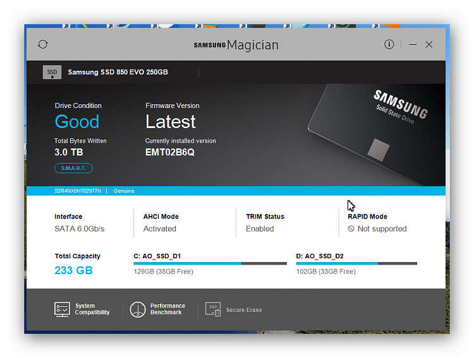This screenshot has height=358, width=474.
Task: Open the information icon in the title bar
Action: tap(389, 44)
